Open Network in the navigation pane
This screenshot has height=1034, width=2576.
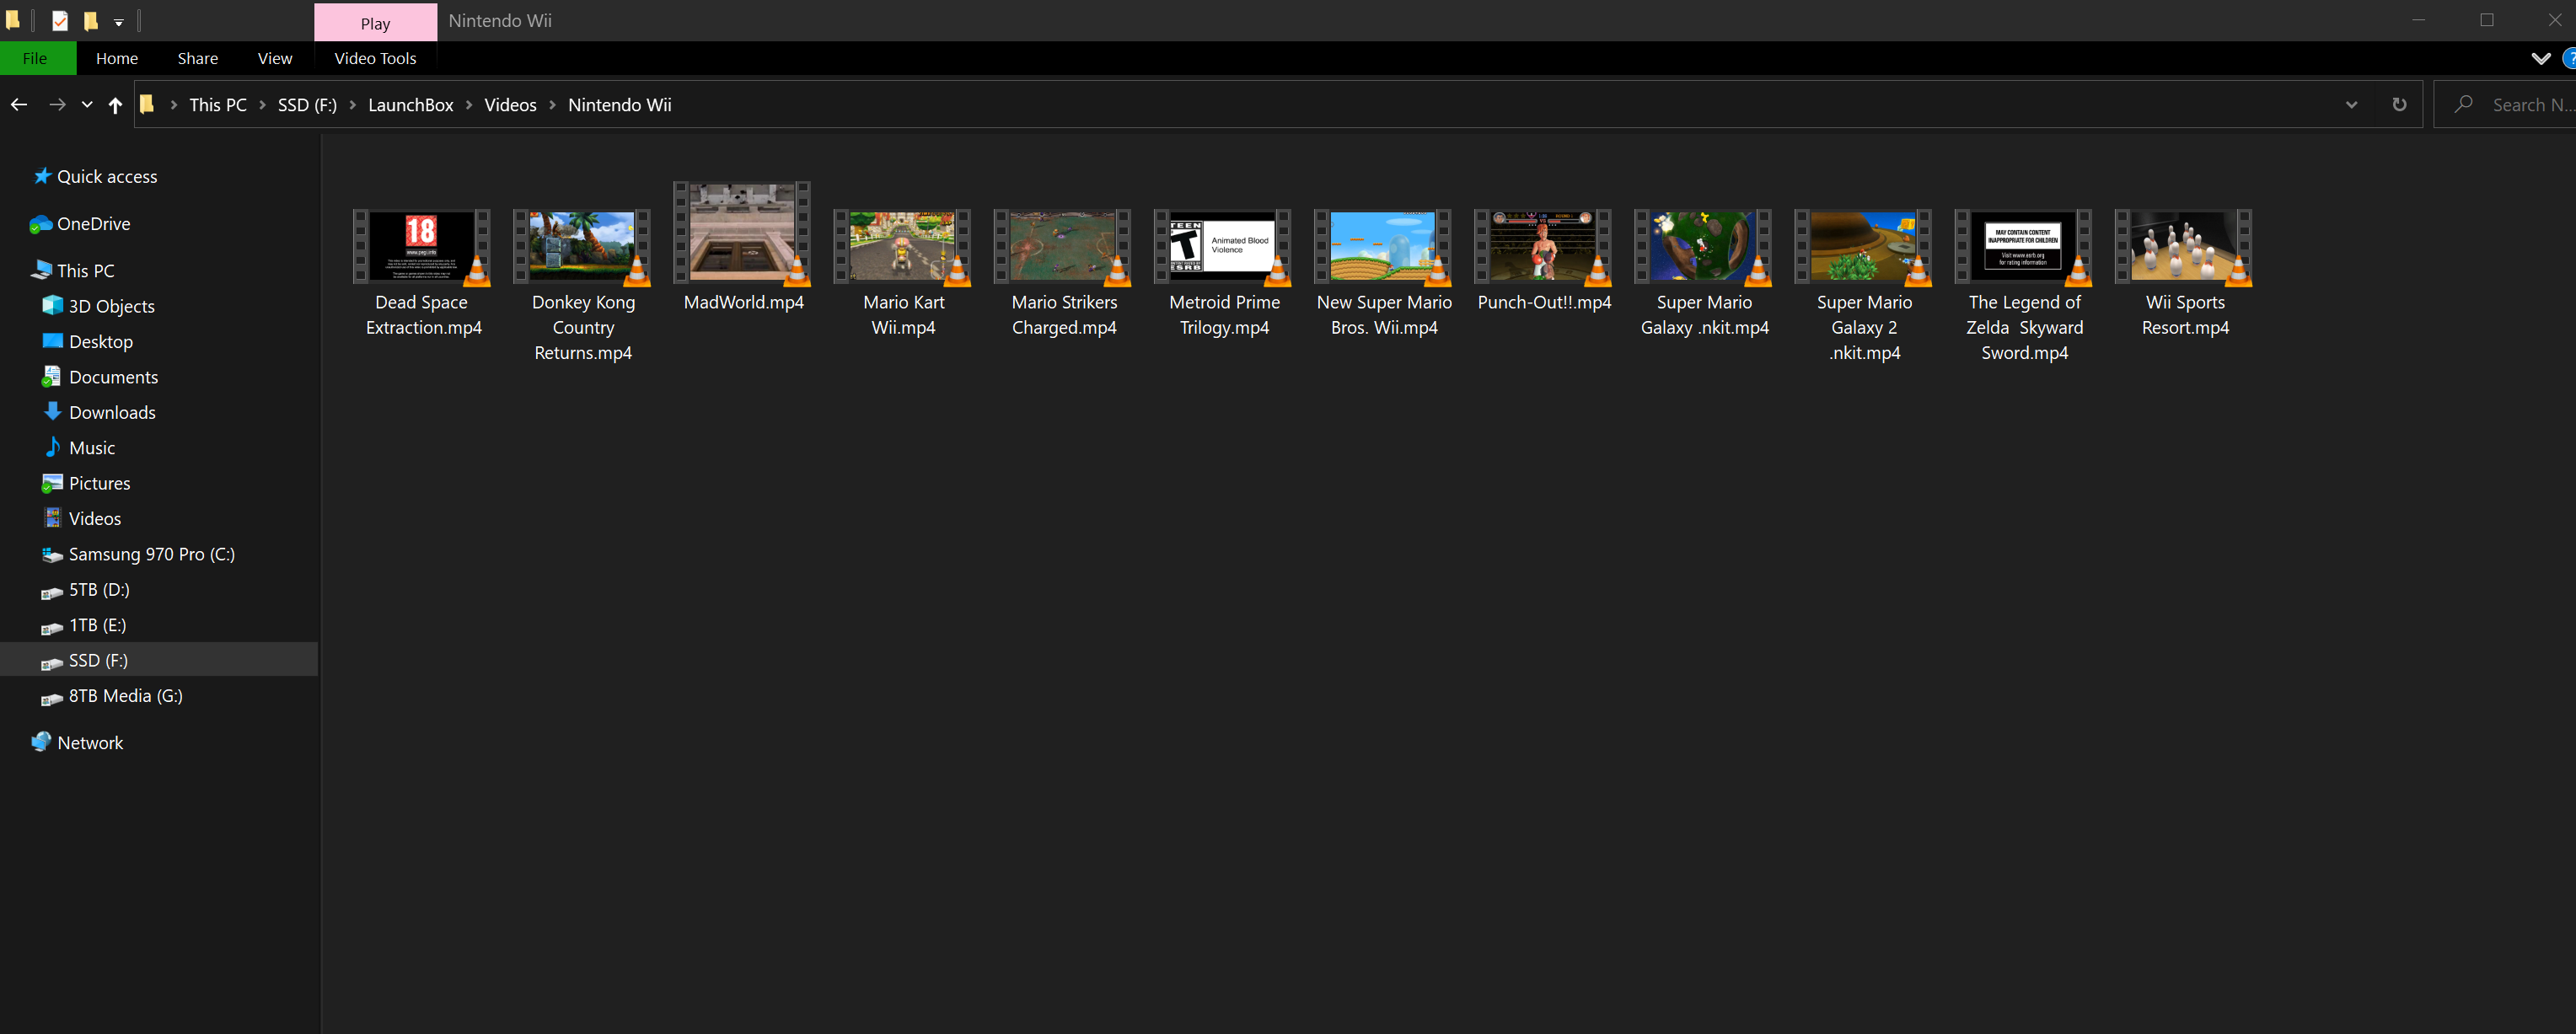(x=77, y=743)
